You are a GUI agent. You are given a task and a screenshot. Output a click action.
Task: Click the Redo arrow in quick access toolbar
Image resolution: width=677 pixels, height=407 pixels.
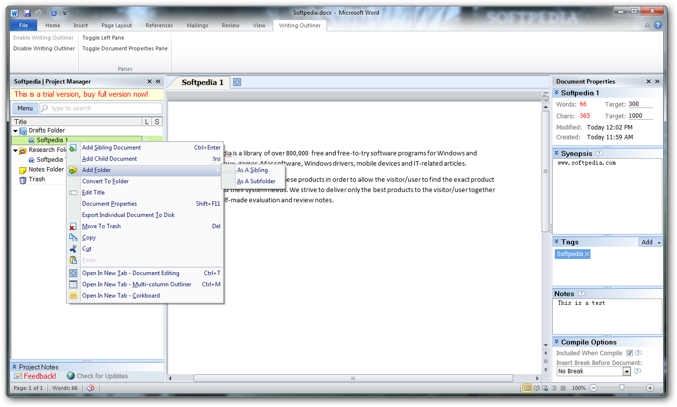pyautogui.click(x=54, y=13)
